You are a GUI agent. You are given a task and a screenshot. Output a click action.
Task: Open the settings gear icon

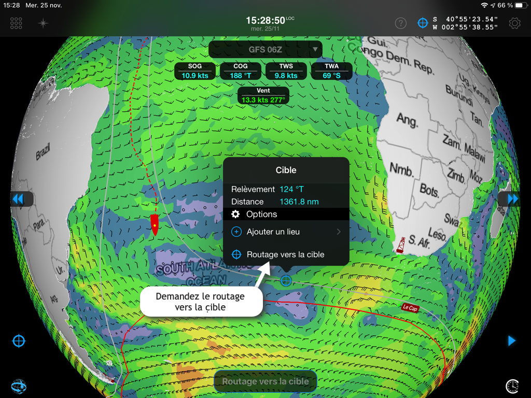point(514,23)
